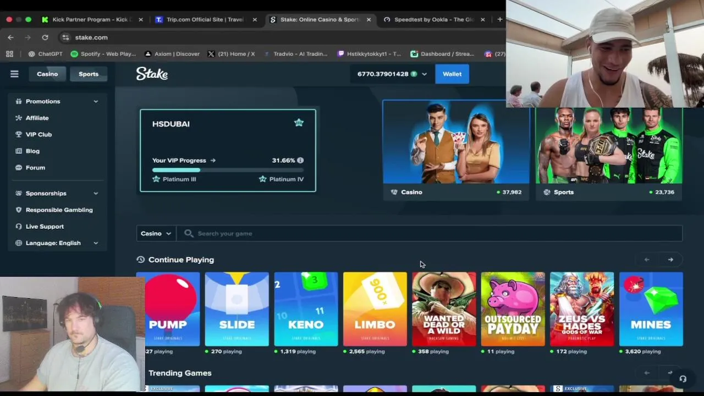Click the info icon next to 31.66%
The width and height of the screenshot is (704, 396).
point(300,160)
